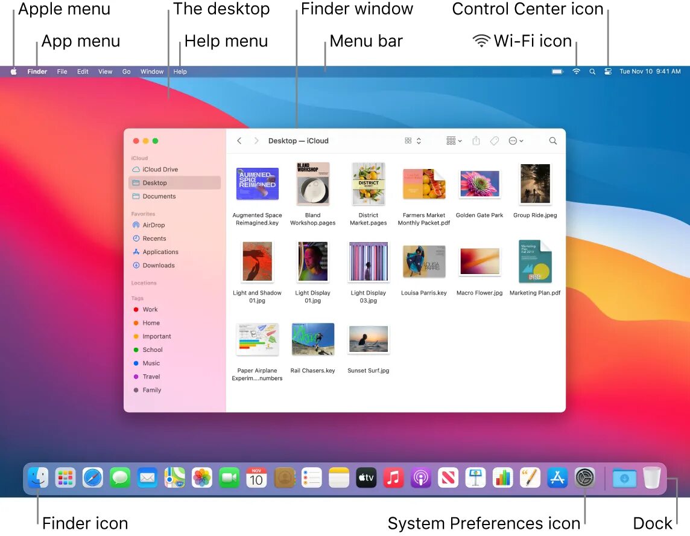Select the yellow Important tag
The width and height of the screenshot is (690, 536).
coord(175,336)
